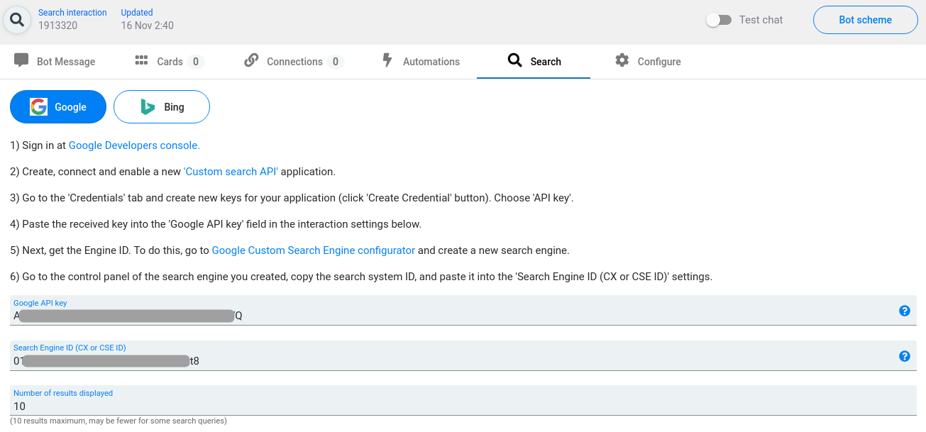The height and width of the screenshot is (432, 926).
Task: Open the Bot Message tab
Action: tap(55, 61)
